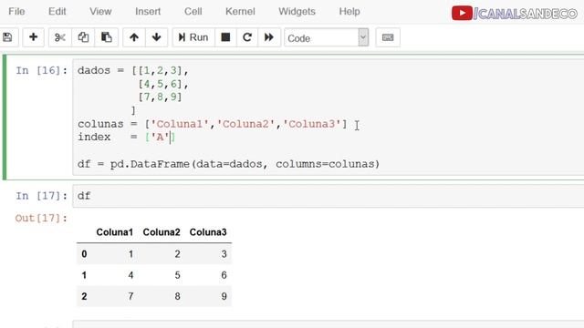
Task: Open the Widgets menu
Action: pyautogui.click(x=297, y=12)
